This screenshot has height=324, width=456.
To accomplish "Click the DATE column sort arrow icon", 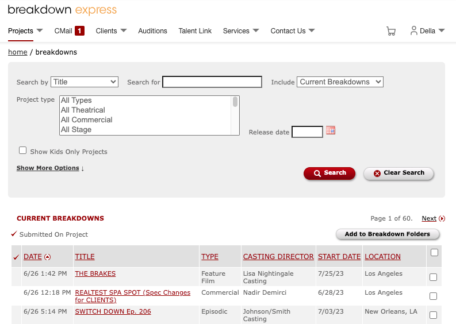I will (47, 257).
